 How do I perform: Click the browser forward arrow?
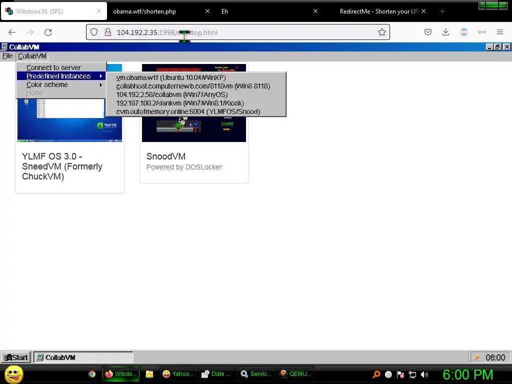(x=30, y=32)
